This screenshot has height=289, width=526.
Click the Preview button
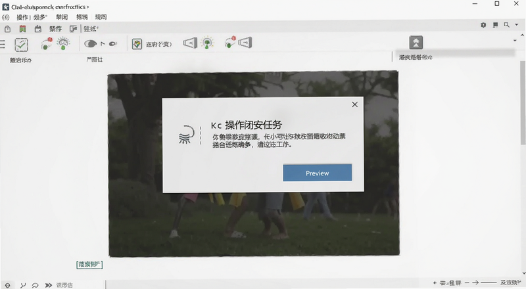(x=318, y=173)
